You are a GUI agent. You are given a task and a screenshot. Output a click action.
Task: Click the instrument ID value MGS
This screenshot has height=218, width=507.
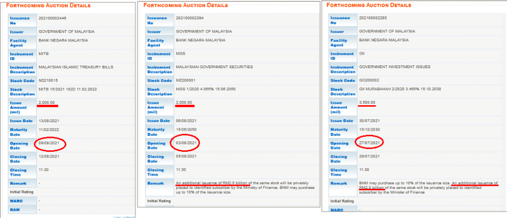[180, 53]
